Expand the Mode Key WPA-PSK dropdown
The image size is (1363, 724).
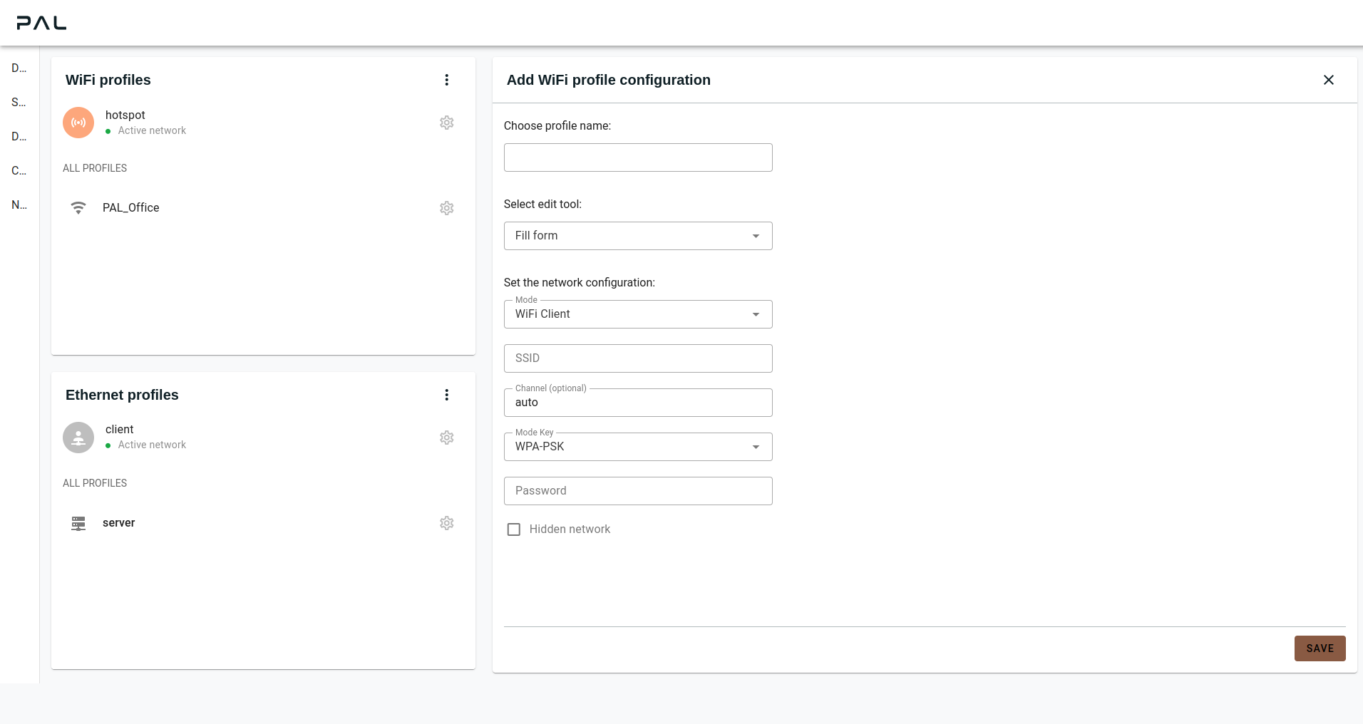click(x=637, y=447)
